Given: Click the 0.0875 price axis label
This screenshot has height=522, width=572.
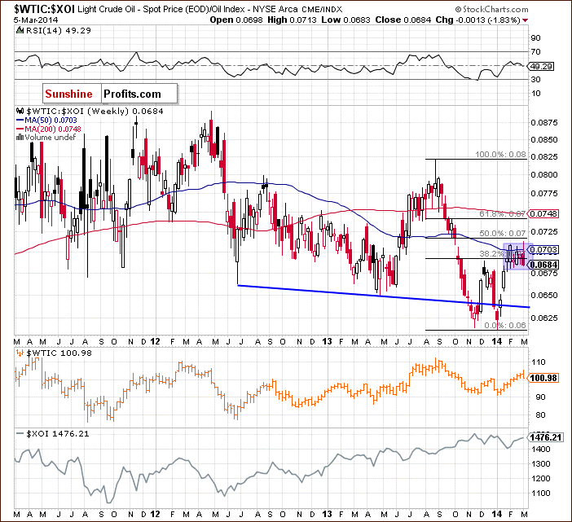Looking at the screenshot, I should pos(544,122).
